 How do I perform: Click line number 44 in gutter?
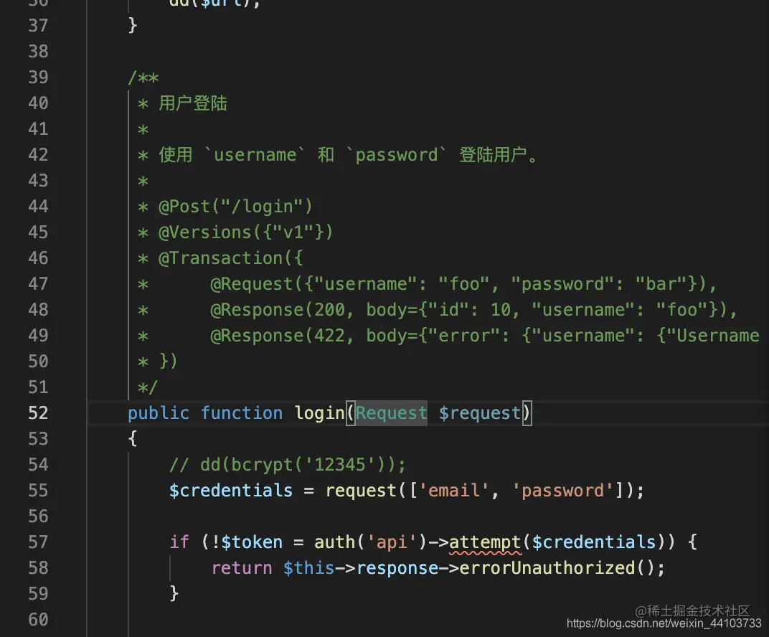38,206
